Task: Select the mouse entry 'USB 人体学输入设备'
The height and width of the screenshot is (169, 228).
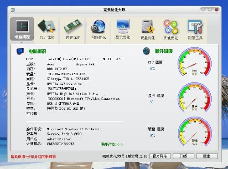Action: [63, 103]
